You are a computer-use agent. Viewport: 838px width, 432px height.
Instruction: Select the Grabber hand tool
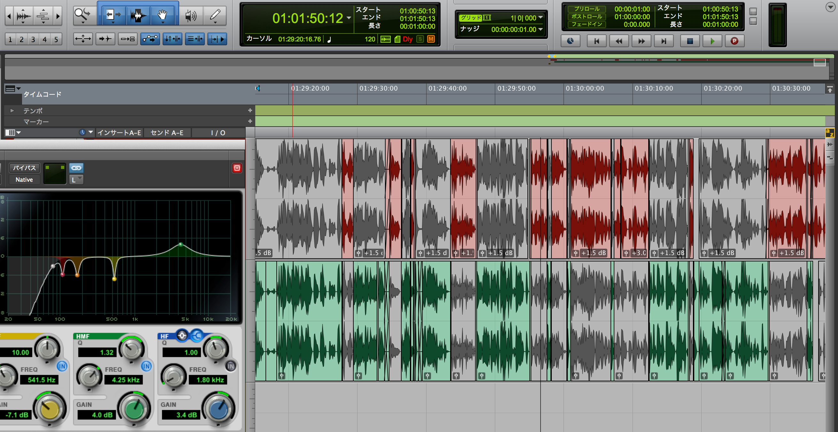162,15
